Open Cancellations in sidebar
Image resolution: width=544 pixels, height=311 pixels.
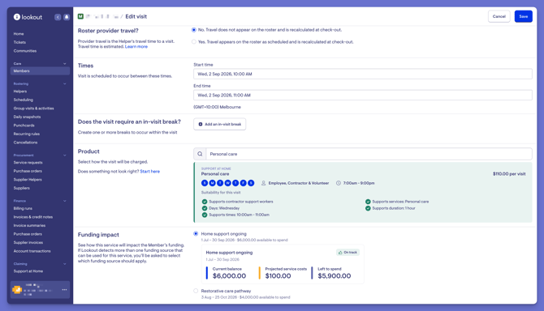point(25,143)
